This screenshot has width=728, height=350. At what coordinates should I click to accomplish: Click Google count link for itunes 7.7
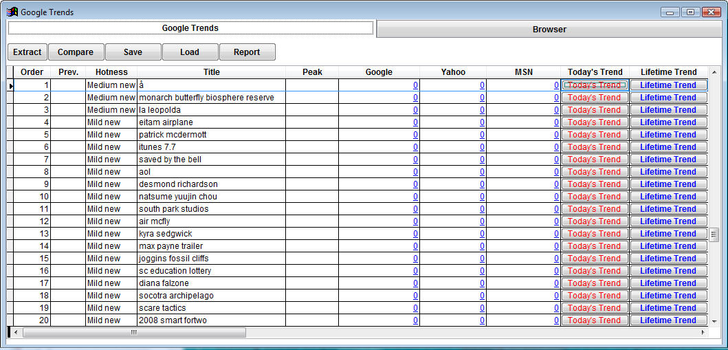point(415,147)
